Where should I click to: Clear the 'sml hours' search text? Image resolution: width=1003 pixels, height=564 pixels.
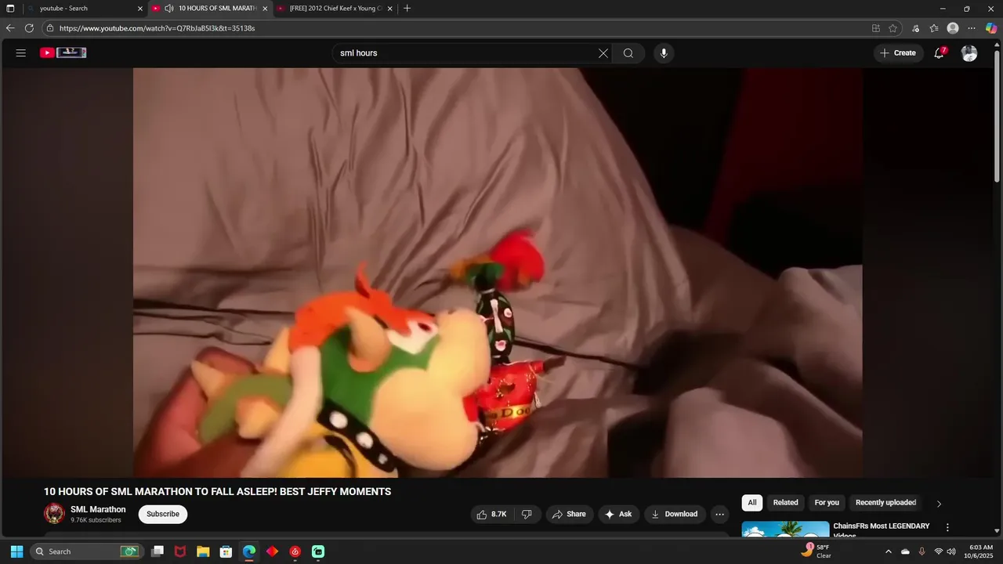click(x=603, y=53)
